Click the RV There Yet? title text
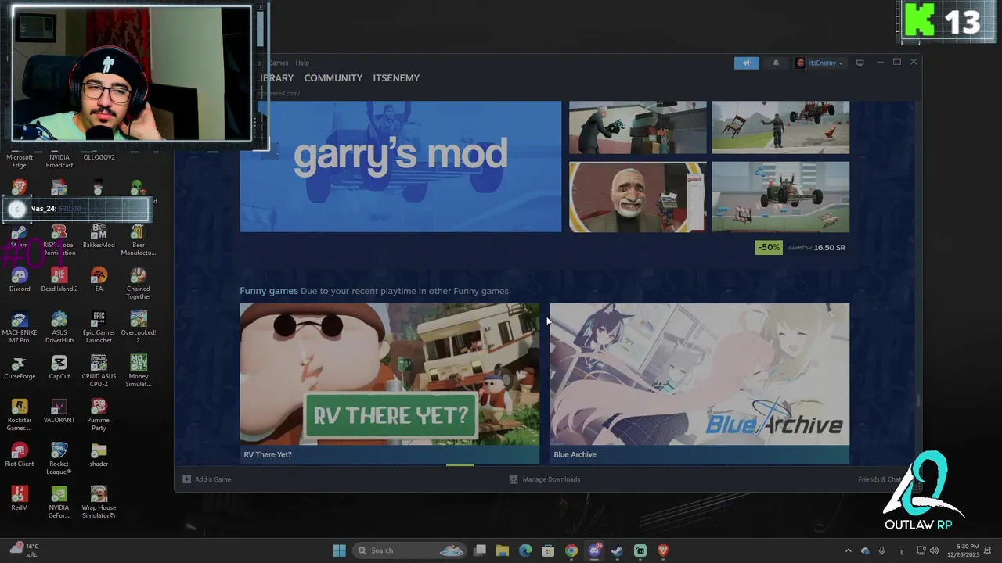 (x=267, y=454)
